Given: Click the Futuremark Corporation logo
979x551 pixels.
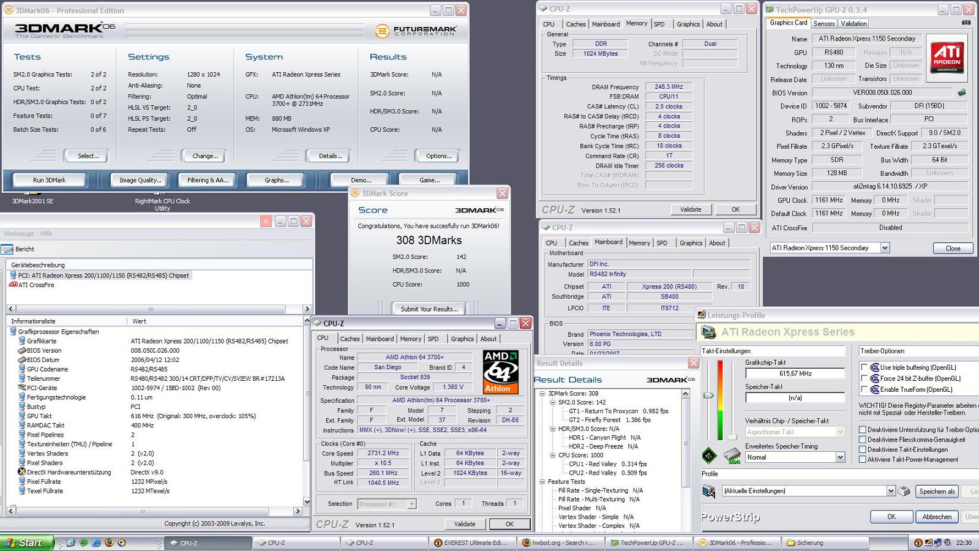Looking at the screenshot, I should (x=416, y=31).
